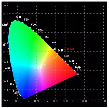Click the end of the dominant wavelength line

coord(59,55)
